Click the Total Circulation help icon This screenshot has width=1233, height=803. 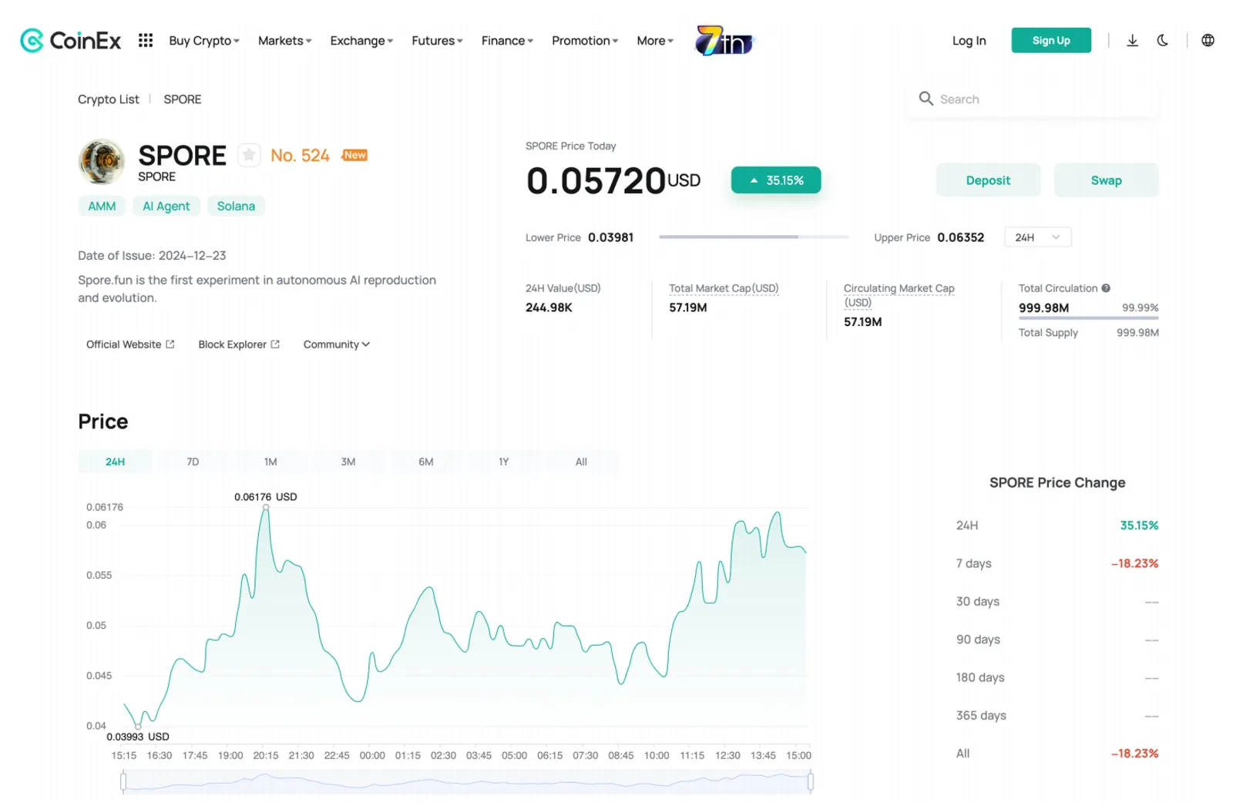[x=1106, y=288]
